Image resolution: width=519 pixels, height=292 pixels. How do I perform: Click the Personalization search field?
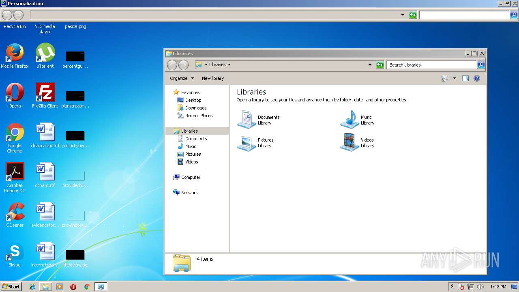464,15
